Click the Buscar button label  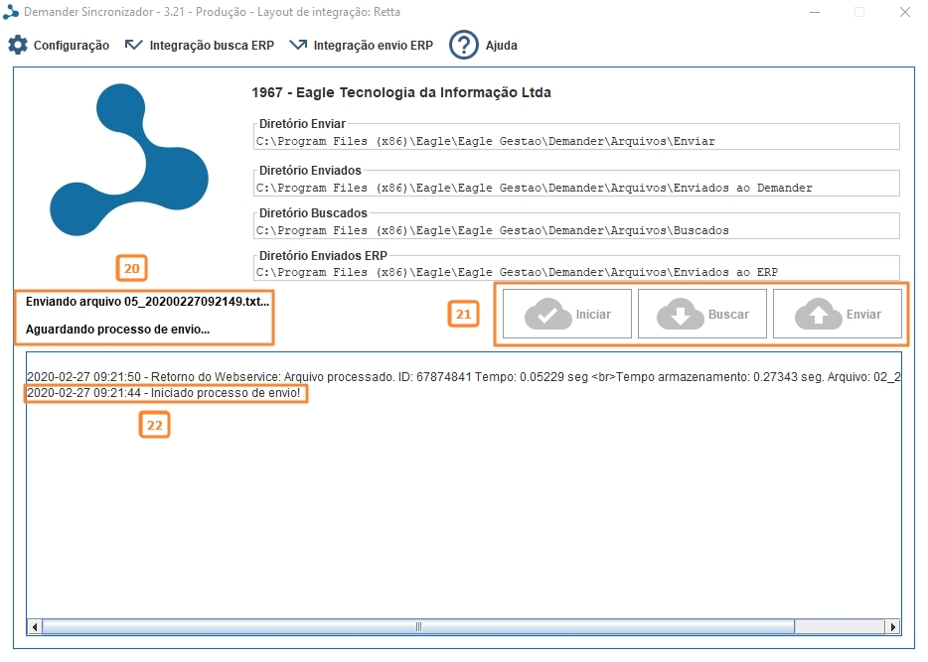tap(728, 315)
